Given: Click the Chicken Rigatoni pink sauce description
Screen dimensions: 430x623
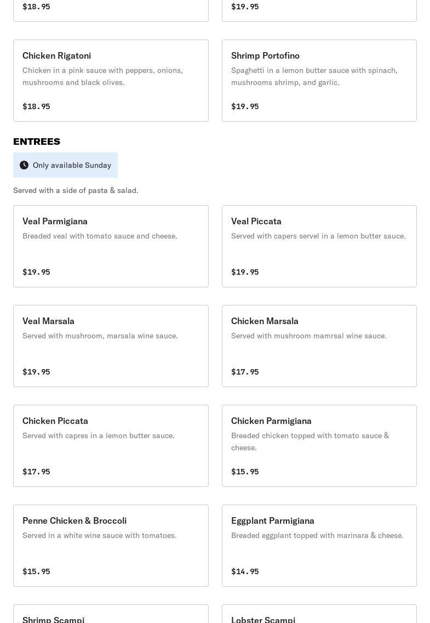Looking at the screenshot, I should (102, 76).
